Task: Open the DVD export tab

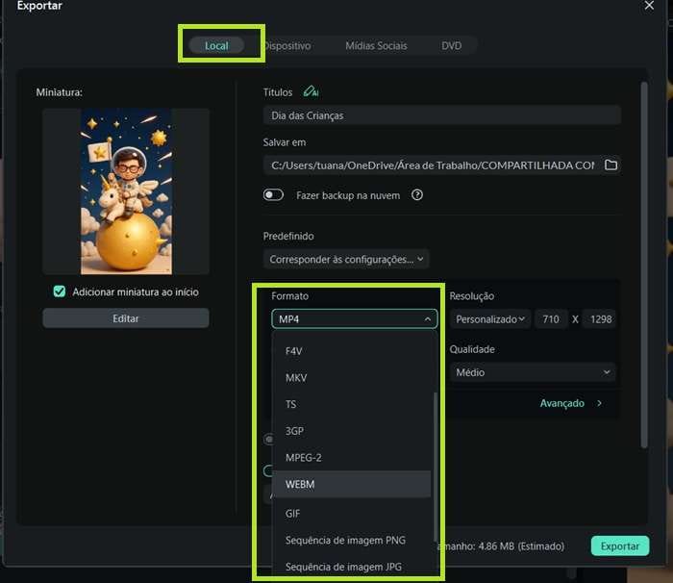Action: 452,45
